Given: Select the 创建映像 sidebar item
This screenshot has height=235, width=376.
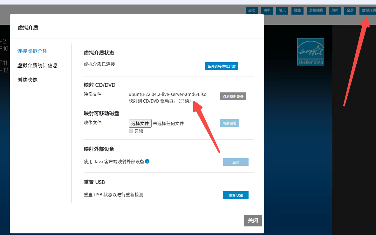Looking at the screenshot, I should [x=27, y=80].
